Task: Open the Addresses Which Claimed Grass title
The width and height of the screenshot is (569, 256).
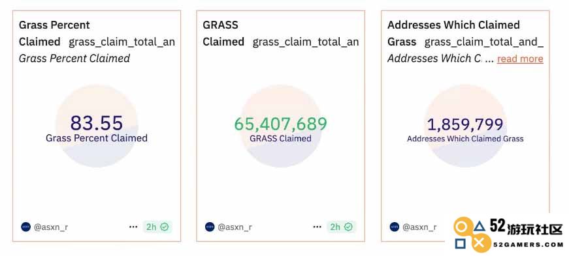Action: coord(453,33)
